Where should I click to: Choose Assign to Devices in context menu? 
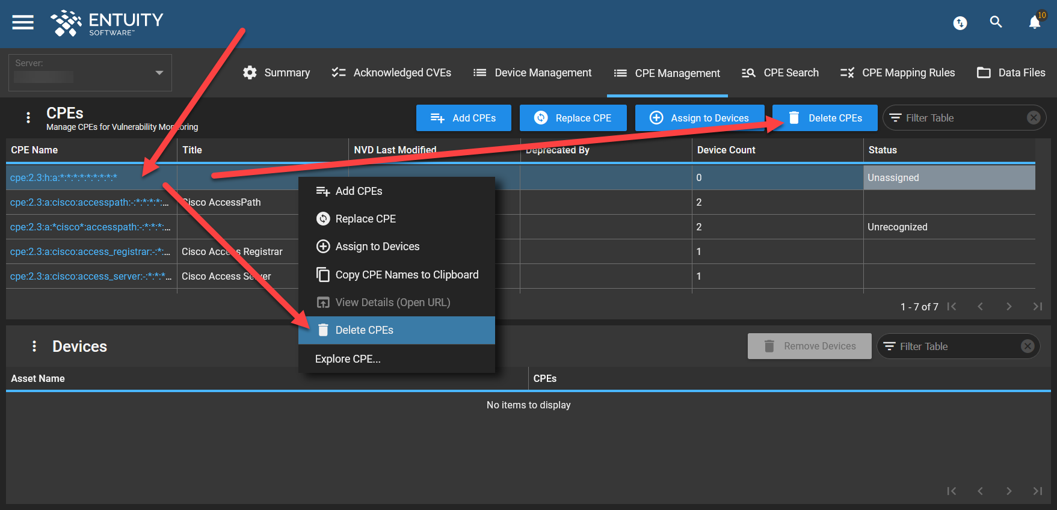[x=396, y=247]
